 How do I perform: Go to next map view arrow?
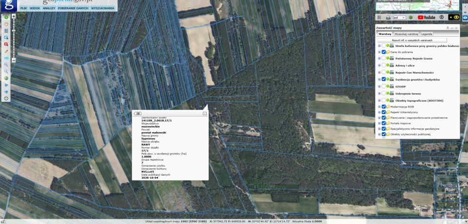(6, 92)
